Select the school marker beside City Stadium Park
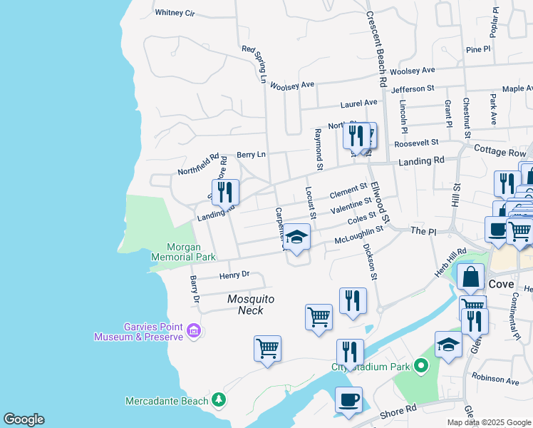The width and height of the screenshot is (533, 428). (x=448, y=346)
